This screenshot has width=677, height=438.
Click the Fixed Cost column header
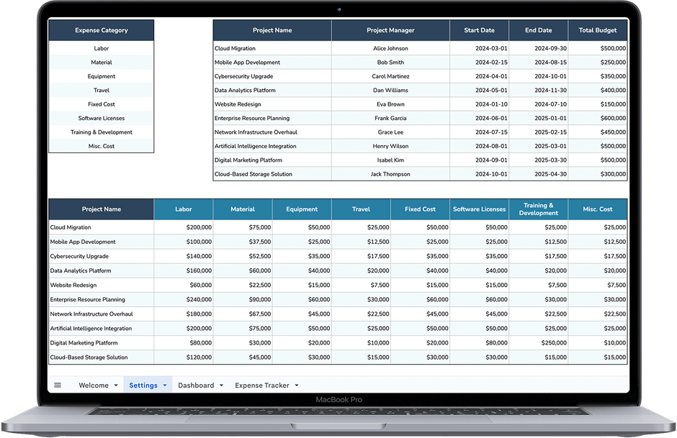pyautogui.click(x=420, y=209)
